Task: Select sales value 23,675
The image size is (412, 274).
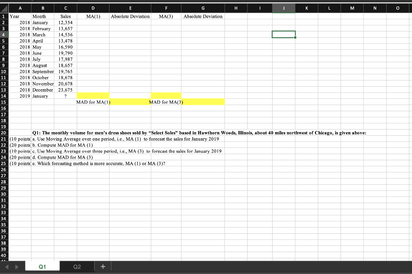Action: coord(66,90)
